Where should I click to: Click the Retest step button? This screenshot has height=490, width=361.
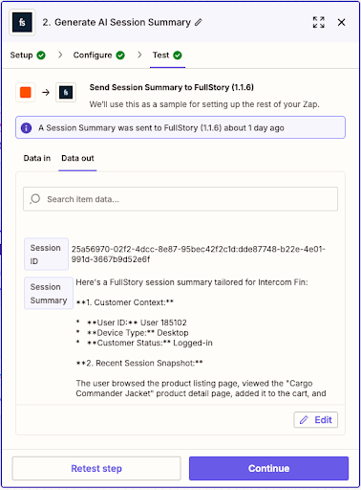click(x=96, y=468)
